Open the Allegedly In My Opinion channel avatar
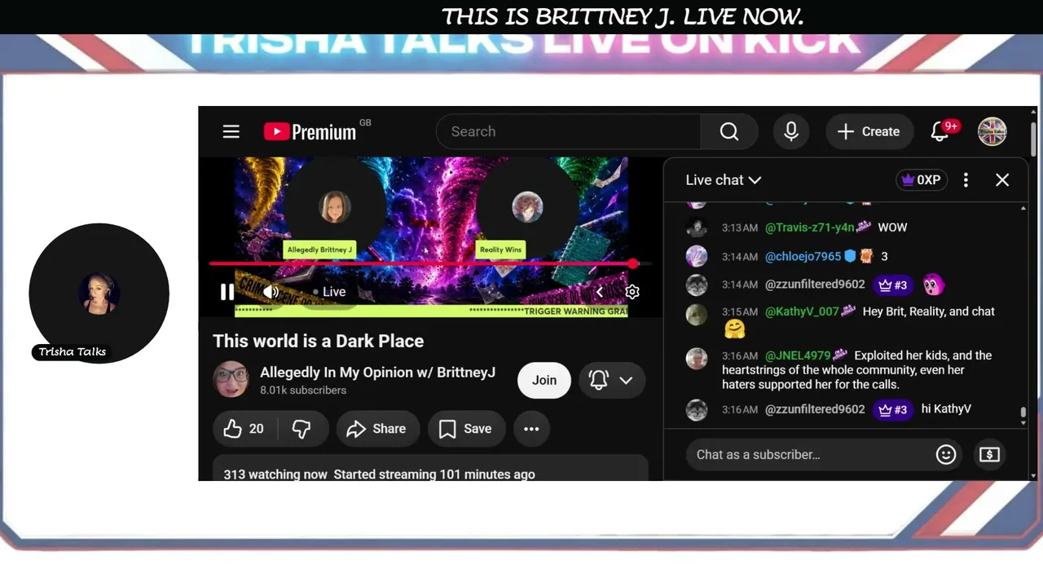This screenshot has height=587, width=1043. [231, 380]
